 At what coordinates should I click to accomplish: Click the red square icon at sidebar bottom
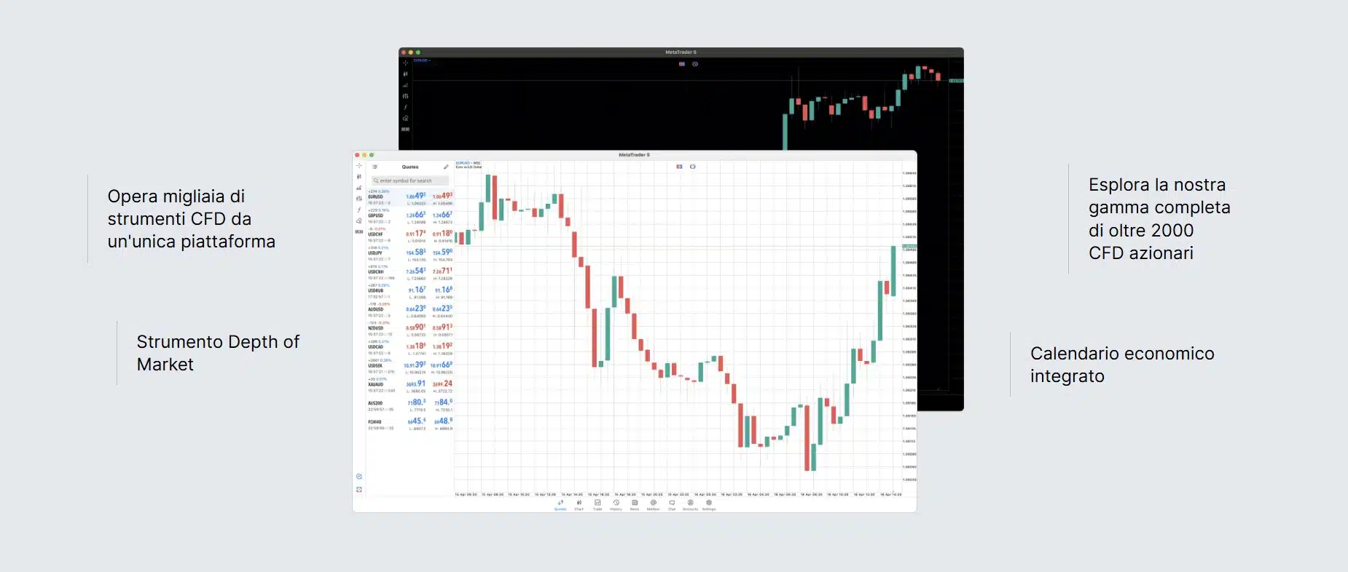pos(359,490)
